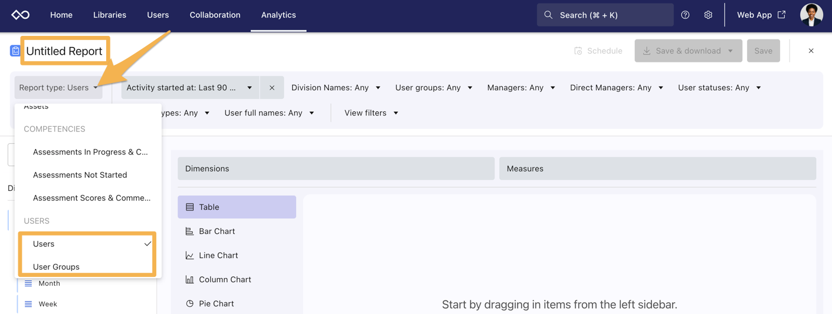832x314 pixels.
Task: Switch to the Collaboration tab
Action: [215, 15]
